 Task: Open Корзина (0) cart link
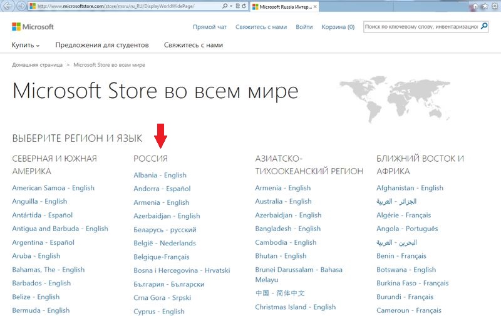(338, 27)
